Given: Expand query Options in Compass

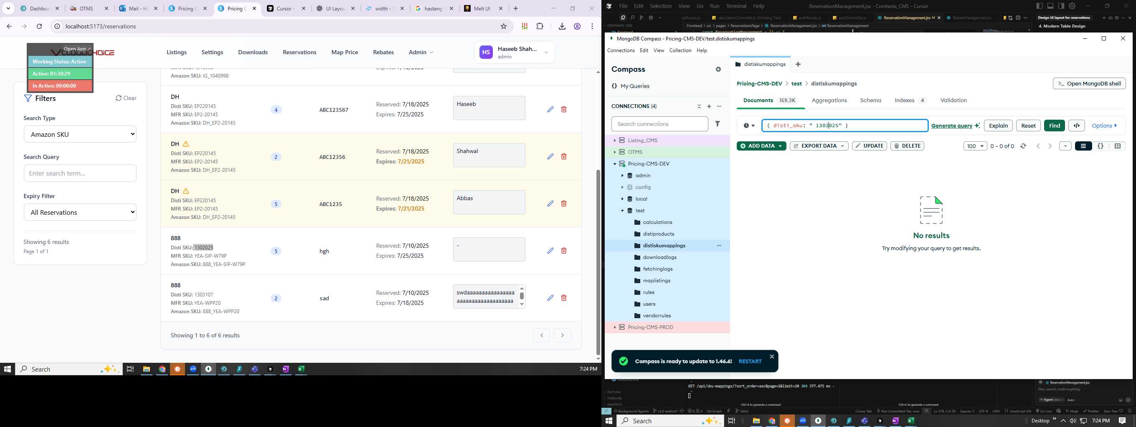Looking at the screenshot, I should coord(1105,126).
